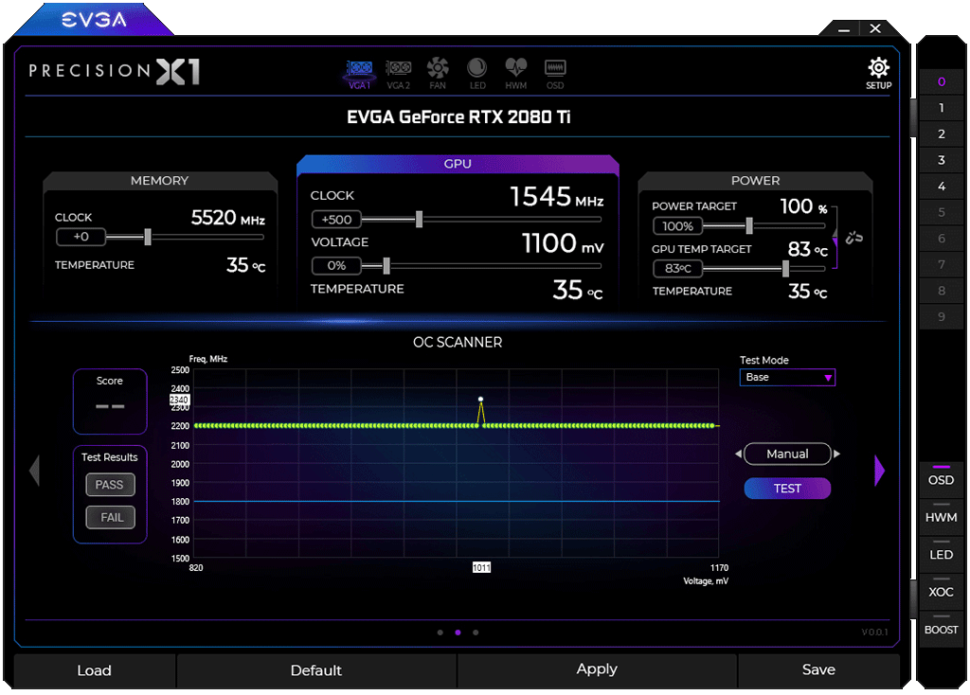Screen dimensions: 970x695
Task: Select profile 2
Action: (941, 134)
